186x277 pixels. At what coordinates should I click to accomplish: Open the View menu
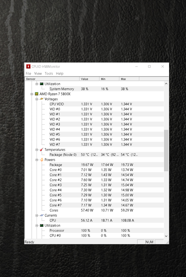point(38,73)
